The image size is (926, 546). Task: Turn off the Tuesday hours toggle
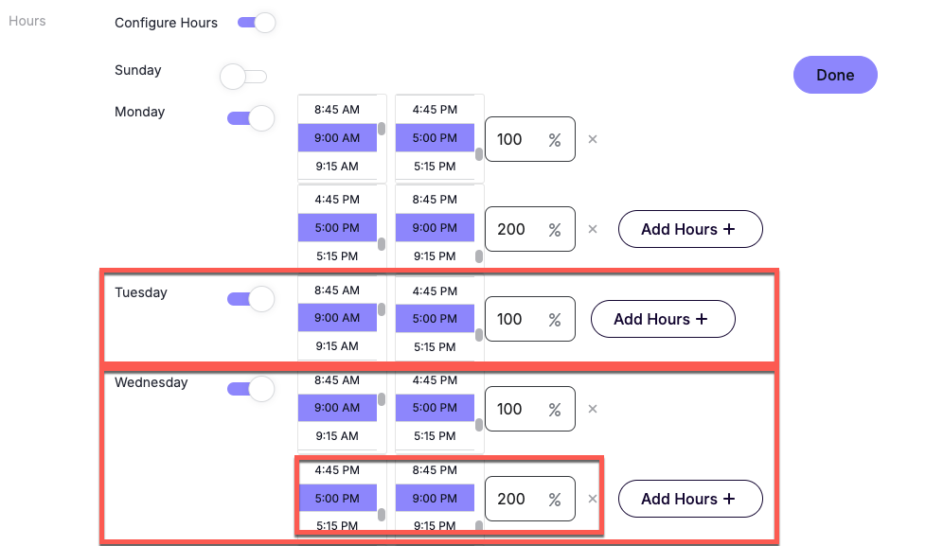251,299
